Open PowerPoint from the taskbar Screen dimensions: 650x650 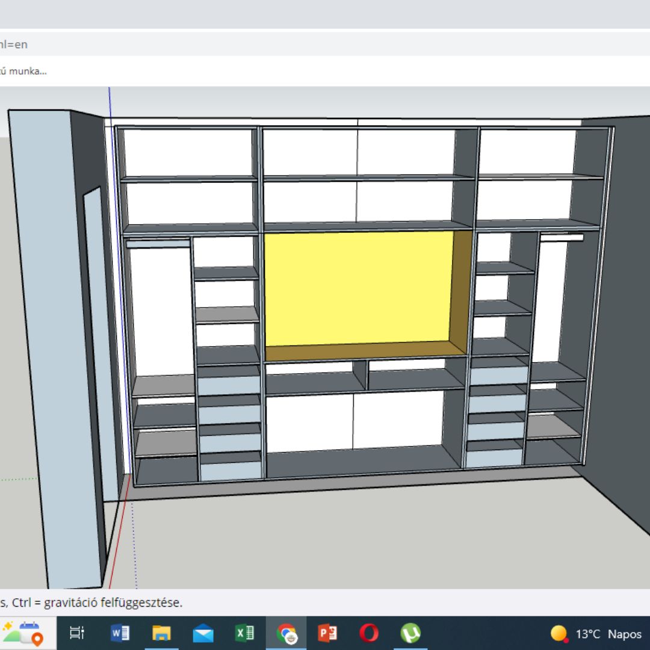click(x=327, y=633)
